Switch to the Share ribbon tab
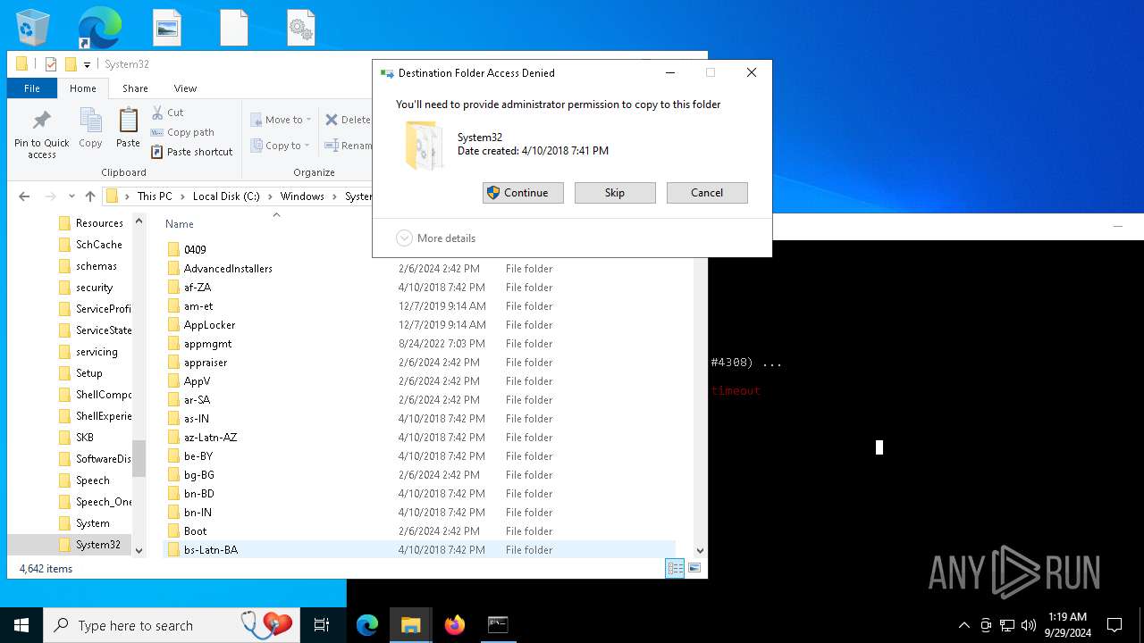 (135, 88)
